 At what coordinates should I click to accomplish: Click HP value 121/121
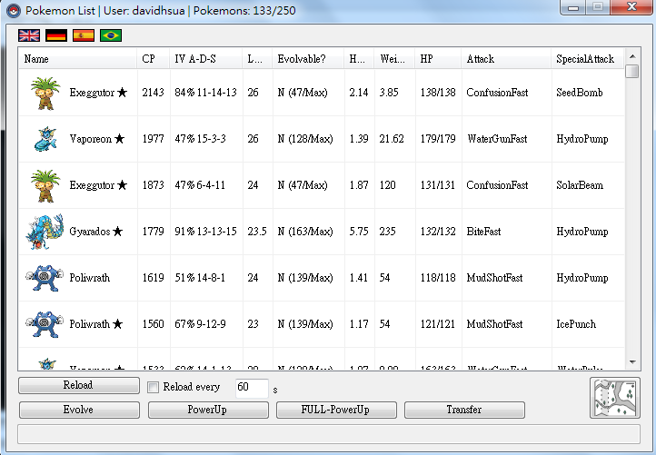click(x=438, y=324)
